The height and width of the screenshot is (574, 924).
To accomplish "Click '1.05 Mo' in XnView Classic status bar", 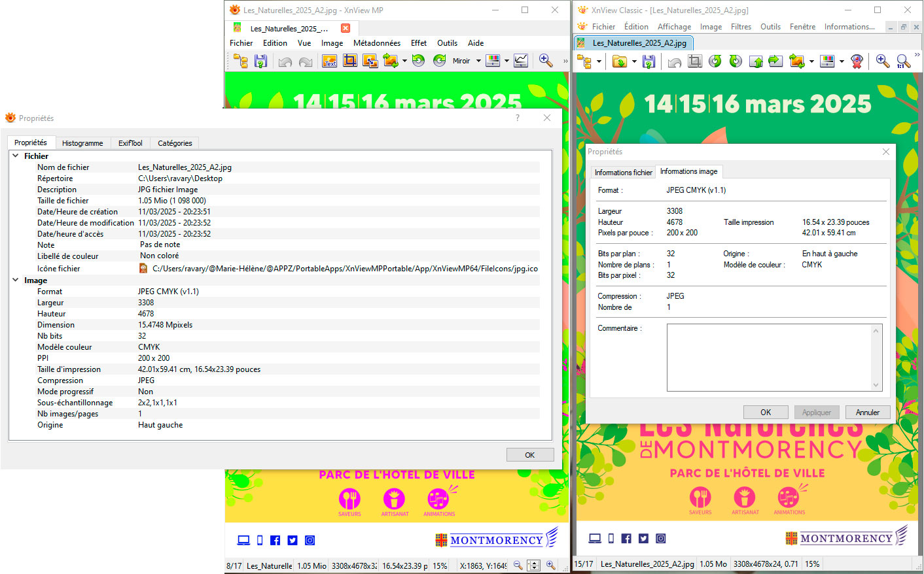I will pyautogui.click(x=713, y=564).
